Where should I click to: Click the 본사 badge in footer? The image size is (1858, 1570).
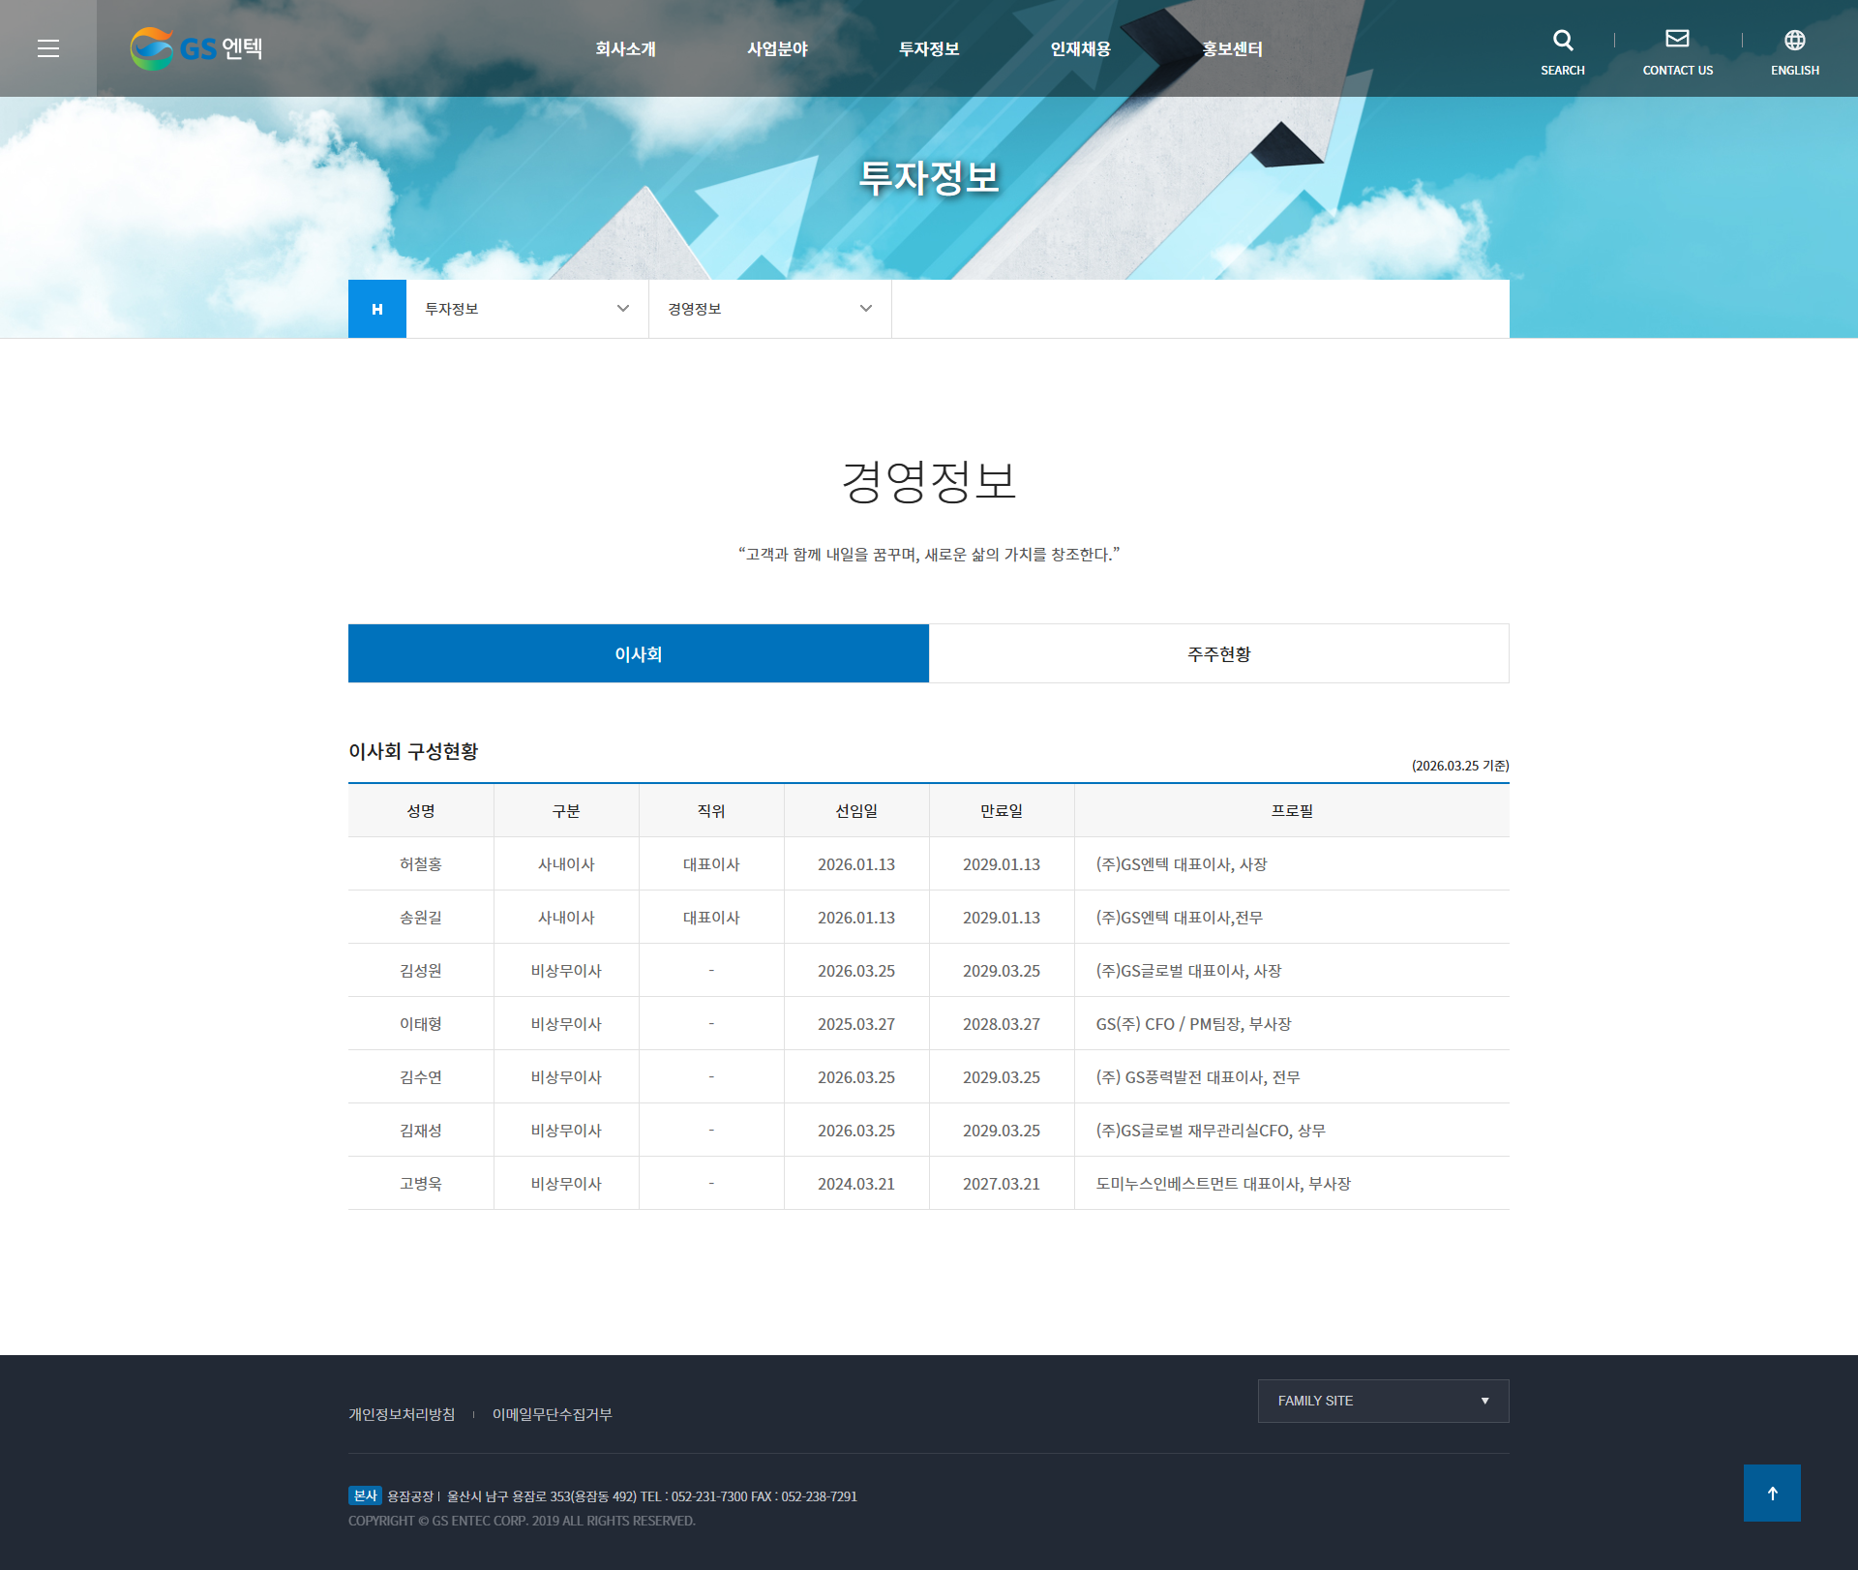365,1495
